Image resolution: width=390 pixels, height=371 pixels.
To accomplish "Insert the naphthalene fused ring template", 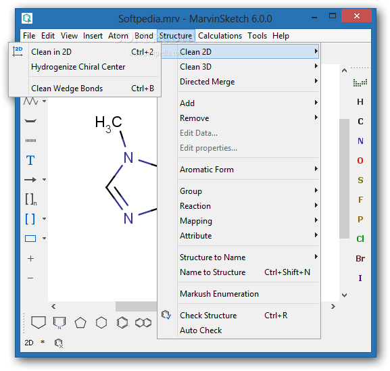I will coord(143,323).
